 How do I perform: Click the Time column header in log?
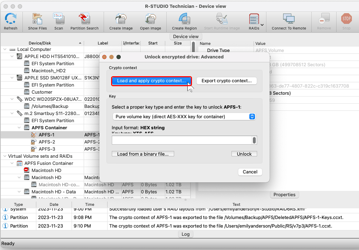tap(89, 204)
